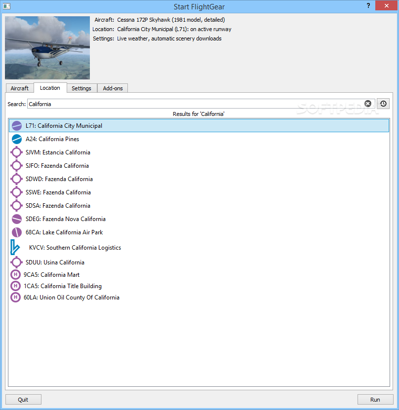Close the Start FlightGear window
This screenshot has width=399, height=410.
tap(387, 5)
